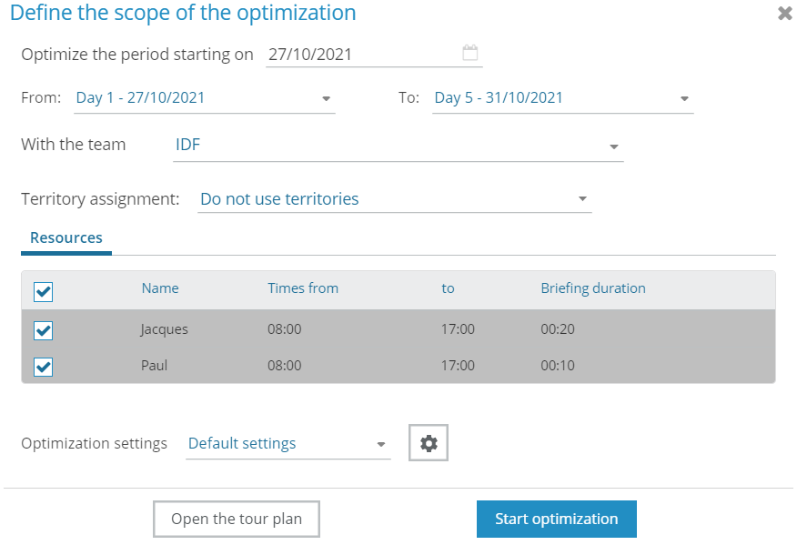The width and height of the screenshot is (797, 545).
Task: Click the Open the tour plan button
Action: click(237, 519)
